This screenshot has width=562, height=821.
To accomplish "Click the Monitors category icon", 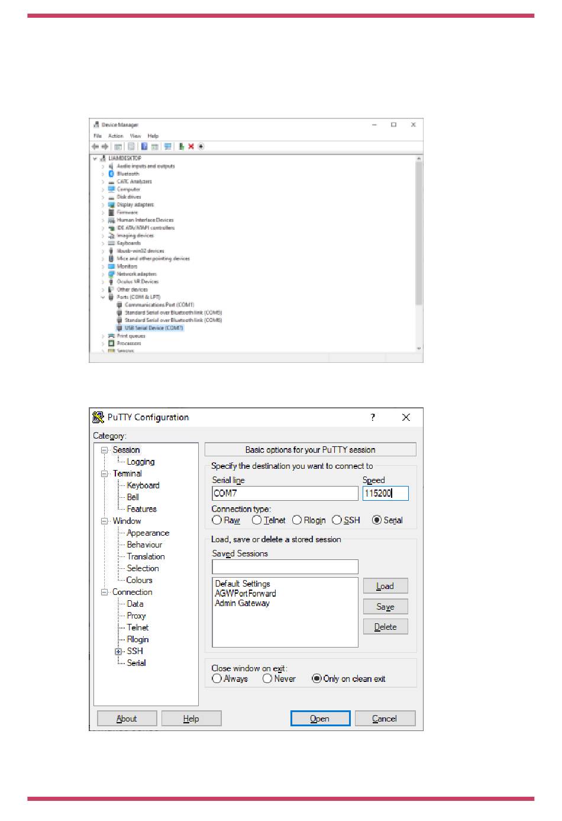I will coord(111,266).
